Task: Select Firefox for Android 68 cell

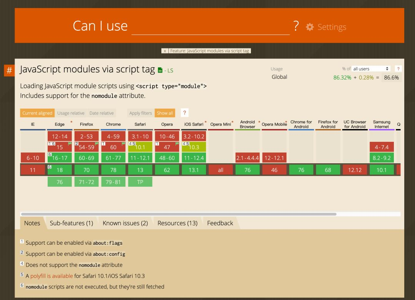Action: point(328,170)
